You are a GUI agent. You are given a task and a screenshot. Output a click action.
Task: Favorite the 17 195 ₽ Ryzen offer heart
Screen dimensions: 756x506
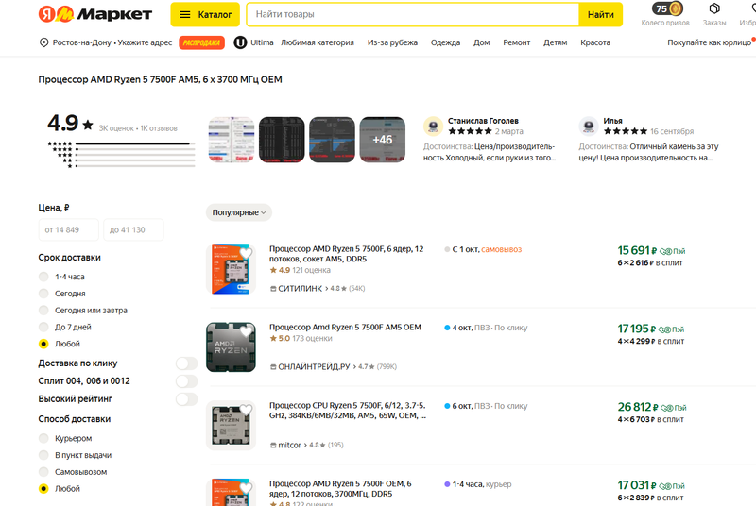[x=246, y=331]
